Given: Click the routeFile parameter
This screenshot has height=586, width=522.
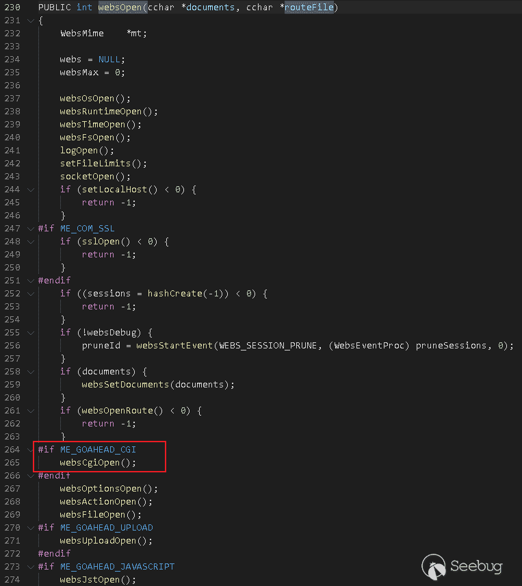Looking at the screenshot, I should (x=309, y=8).
